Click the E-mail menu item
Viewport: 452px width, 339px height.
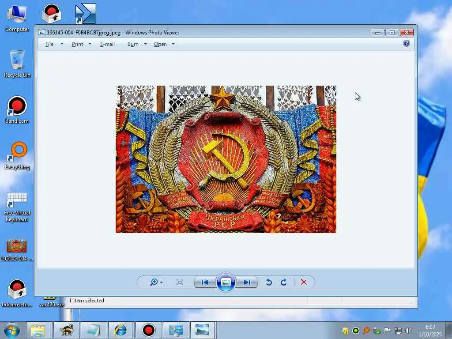click(107, 44)
